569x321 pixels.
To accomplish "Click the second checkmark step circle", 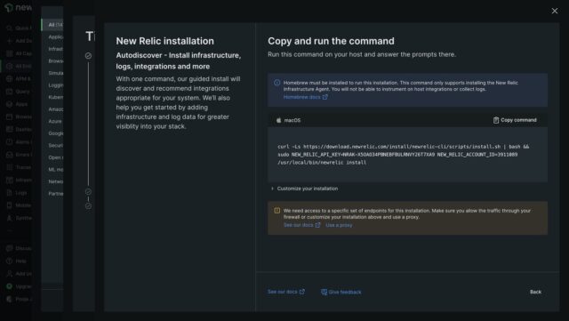I will pos(88,192).
